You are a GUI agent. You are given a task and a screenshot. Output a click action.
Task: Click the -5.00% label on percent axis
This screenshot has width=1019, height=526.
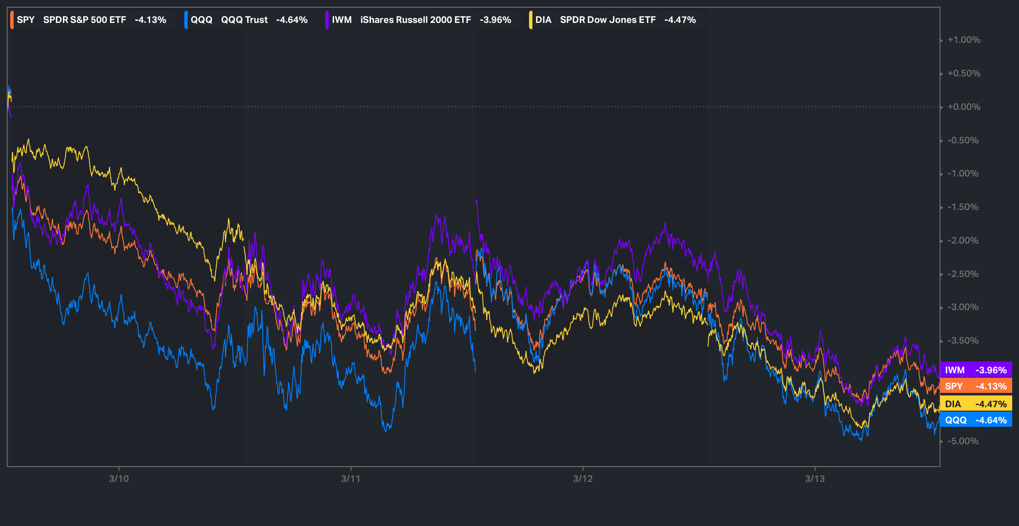[x=963, y=441]
